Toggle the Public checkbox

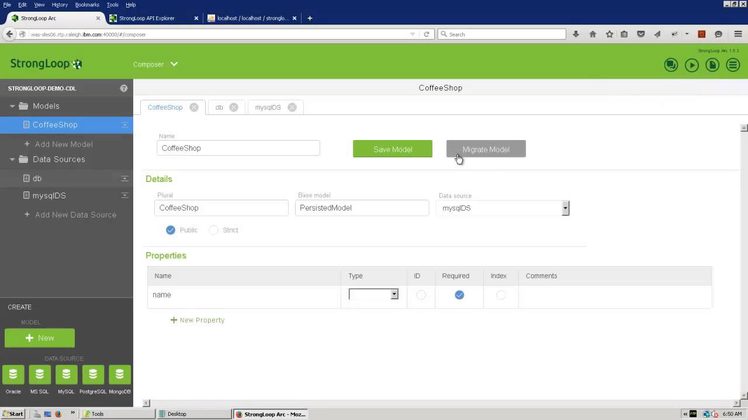tap(171, 230)
